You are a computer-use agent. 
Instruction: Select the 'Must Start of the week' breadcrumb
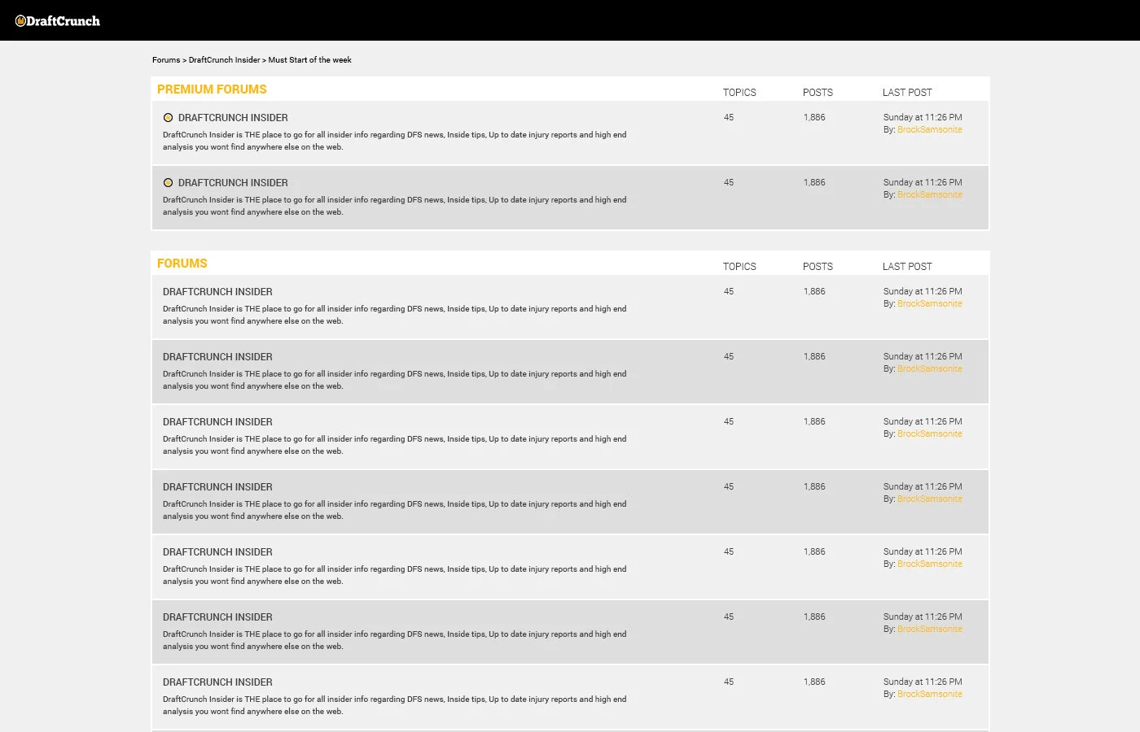click(x=310, y=60)
